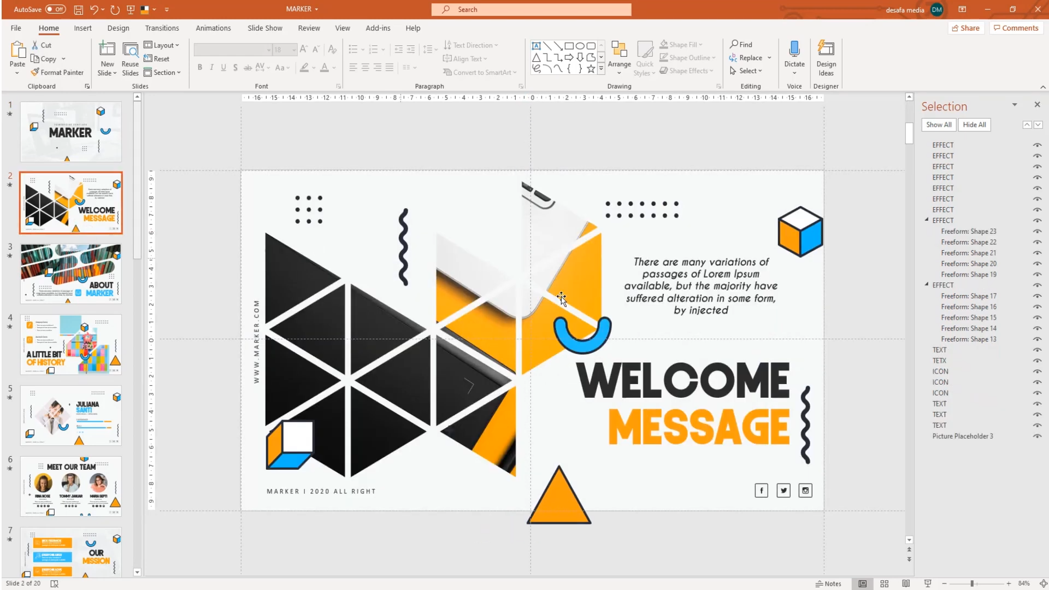
Task: Click the Italic formatting icon
Action: 211,67
